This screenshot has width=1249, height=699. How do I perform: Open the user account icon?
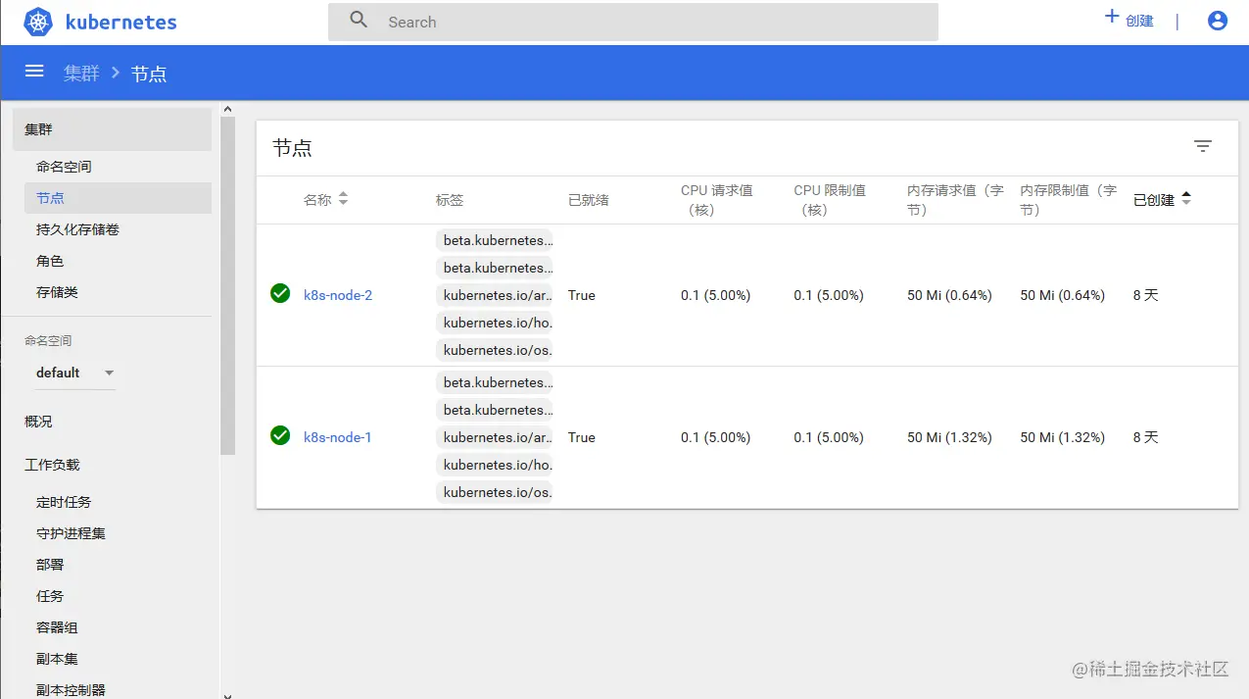point(1218,21)
